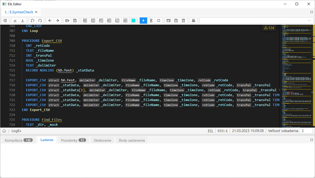Navigate back with the left arrow icon
Viewport: 315px width, 178px height.
tap(50, 21)
